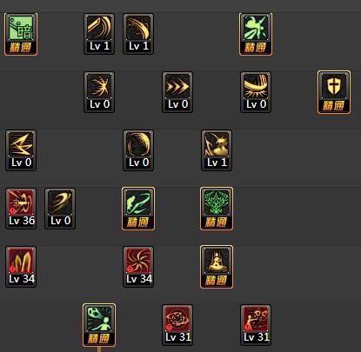Select the green dragon head mastered skill
361x352 pixels.
[x=217, y=209]
